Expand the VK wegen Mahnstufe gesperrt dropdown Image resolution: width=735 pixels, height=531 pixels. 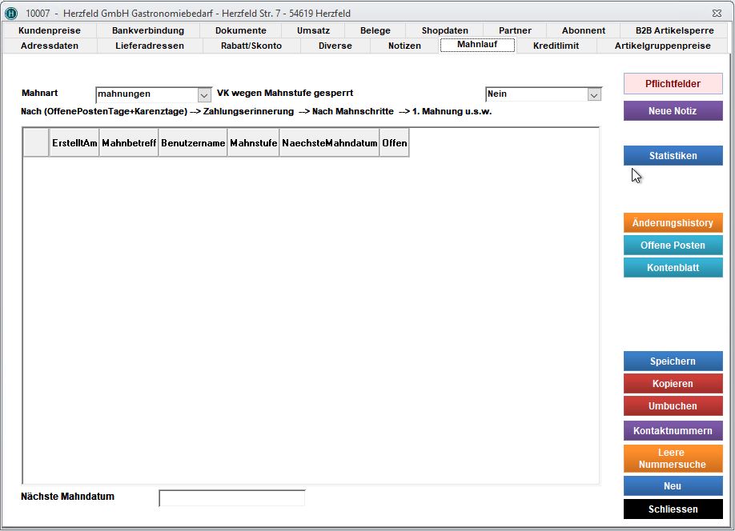click(x=593, y=94)
